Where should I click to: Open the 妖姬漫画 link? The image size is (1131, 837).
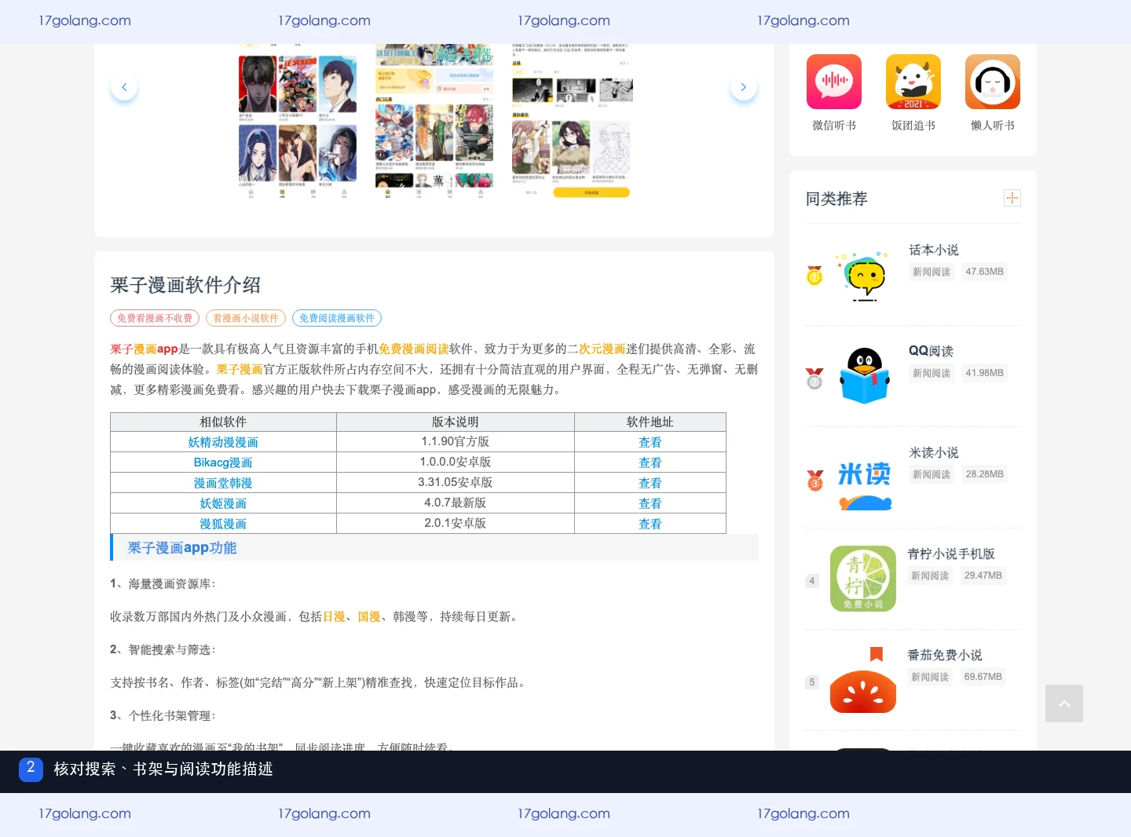pos(223,503)
